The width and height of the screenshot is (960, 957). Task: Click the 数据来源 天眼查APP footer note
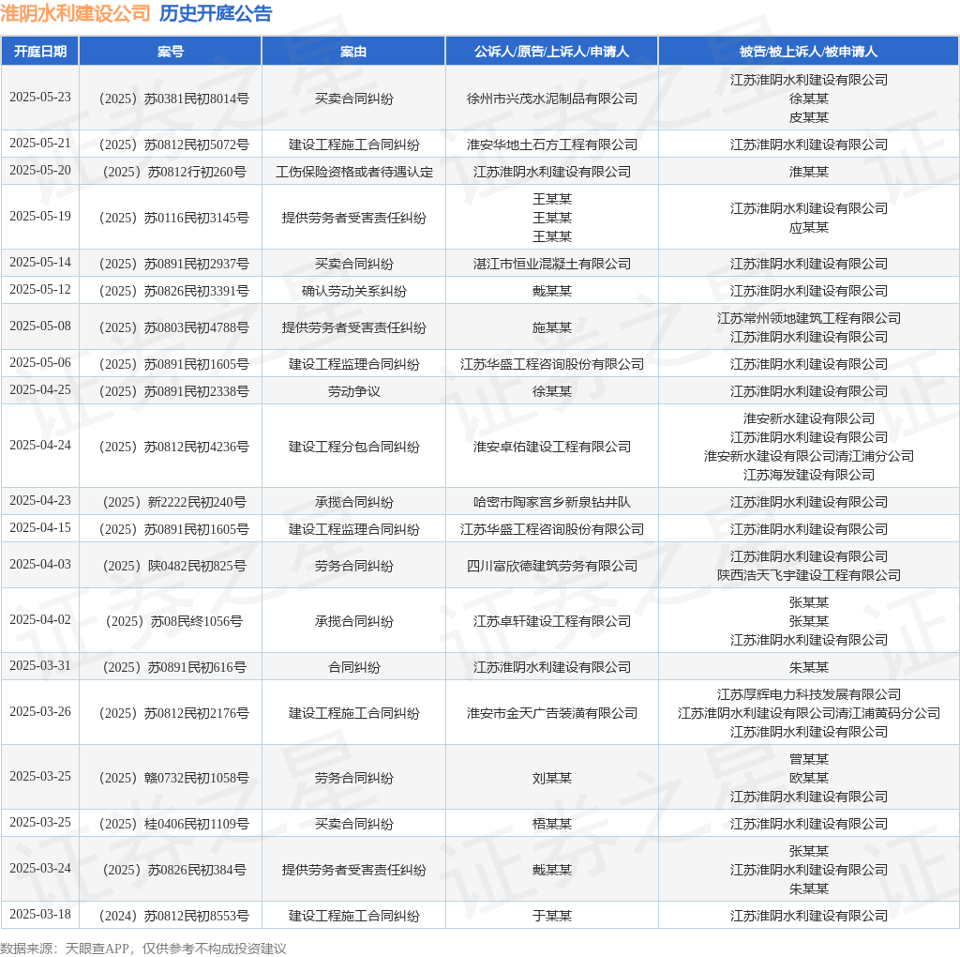point(143,949)
